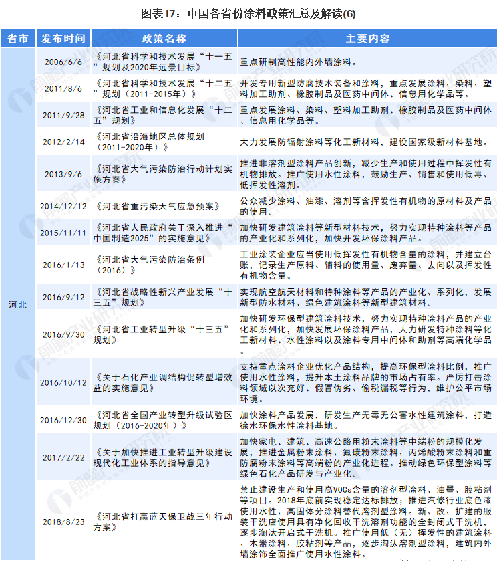497x561 pixels.
Task: Open 河北省打赢蓝天保卫战三年行动方案 policy
Action: click(164, 521)
